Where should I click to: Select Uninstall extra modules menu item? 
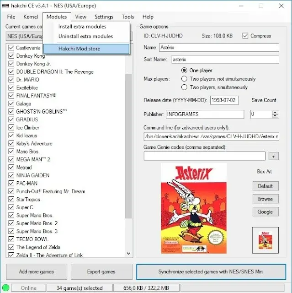pyautogui.click(x=85, y=36)
